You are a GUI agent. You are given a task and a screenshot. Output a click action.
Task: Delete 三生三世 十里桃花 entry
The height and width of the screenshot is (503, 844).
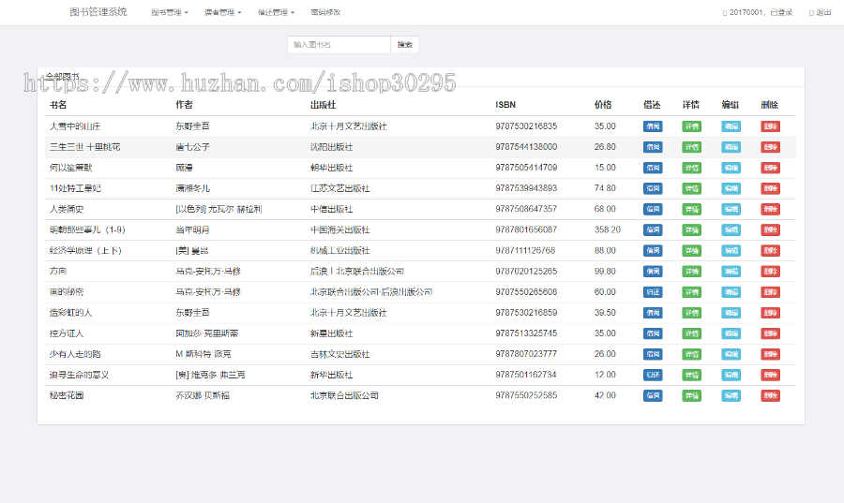pos(770,147)
